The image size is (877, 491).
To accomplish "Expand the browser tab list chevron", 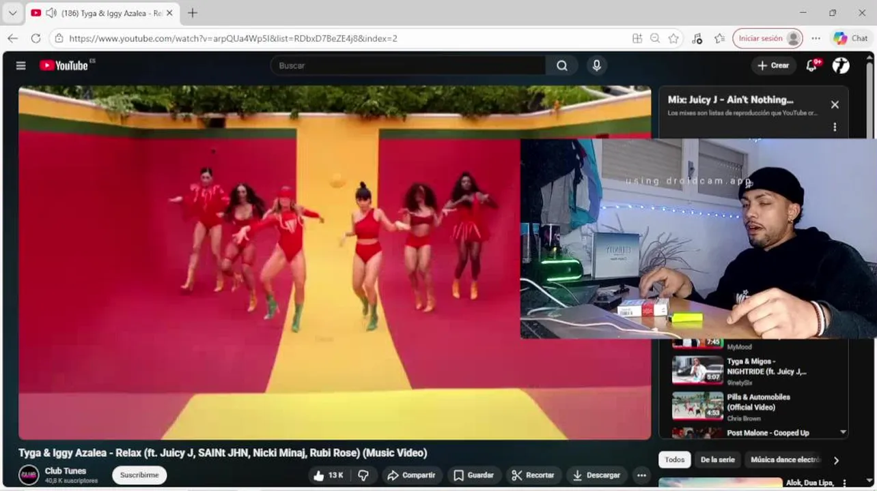I will tap(12, 13).
